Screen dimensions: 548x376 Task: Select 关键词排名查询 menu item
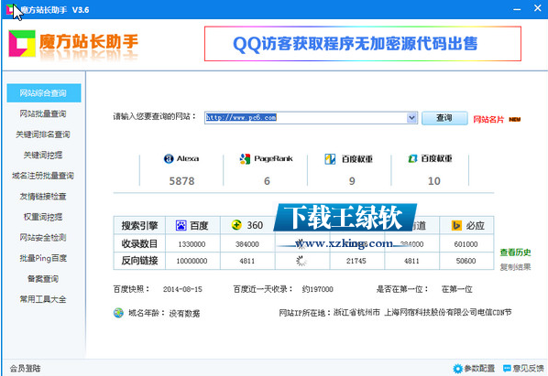[43, 134]
